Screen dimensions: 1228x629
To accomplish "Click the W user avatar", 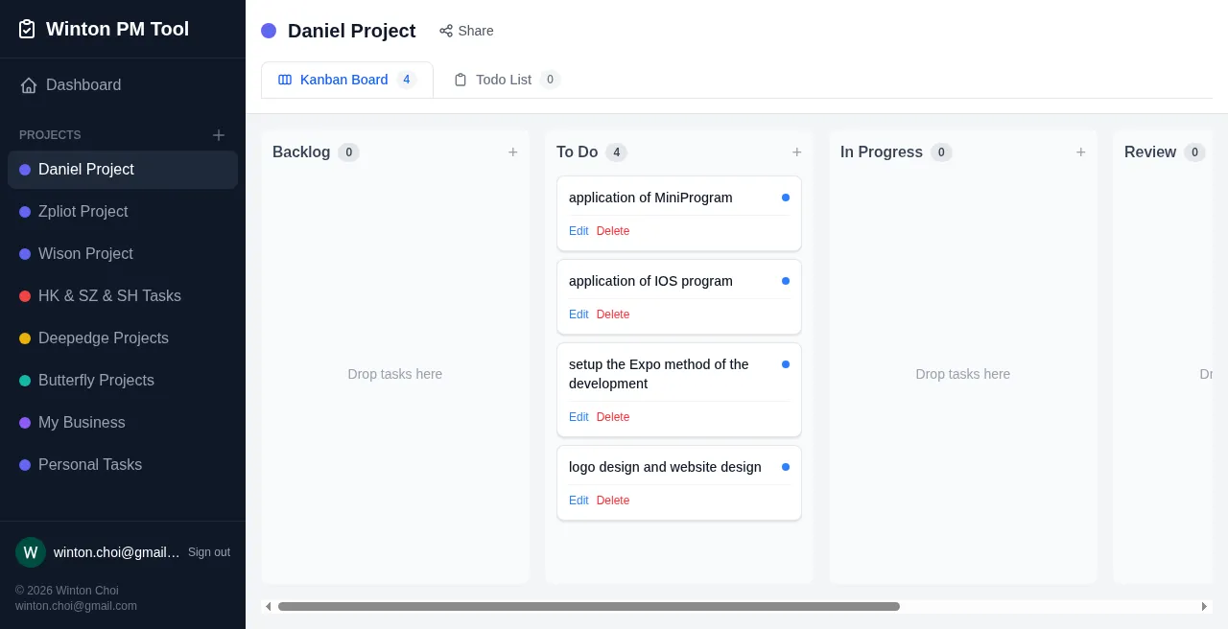I will 31,552.
